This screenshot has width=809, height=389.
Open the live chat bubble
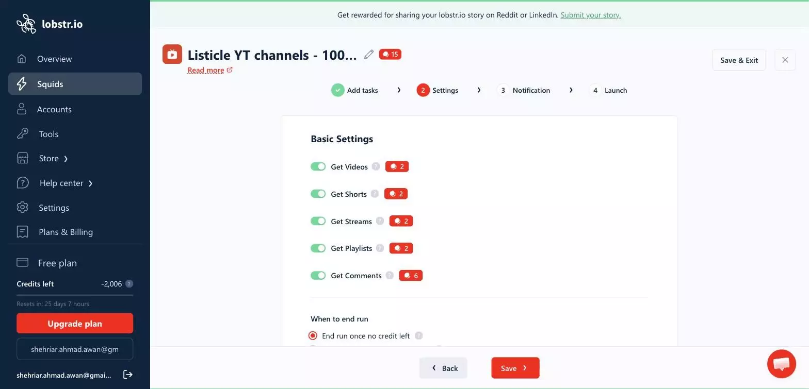coord(782,364)
